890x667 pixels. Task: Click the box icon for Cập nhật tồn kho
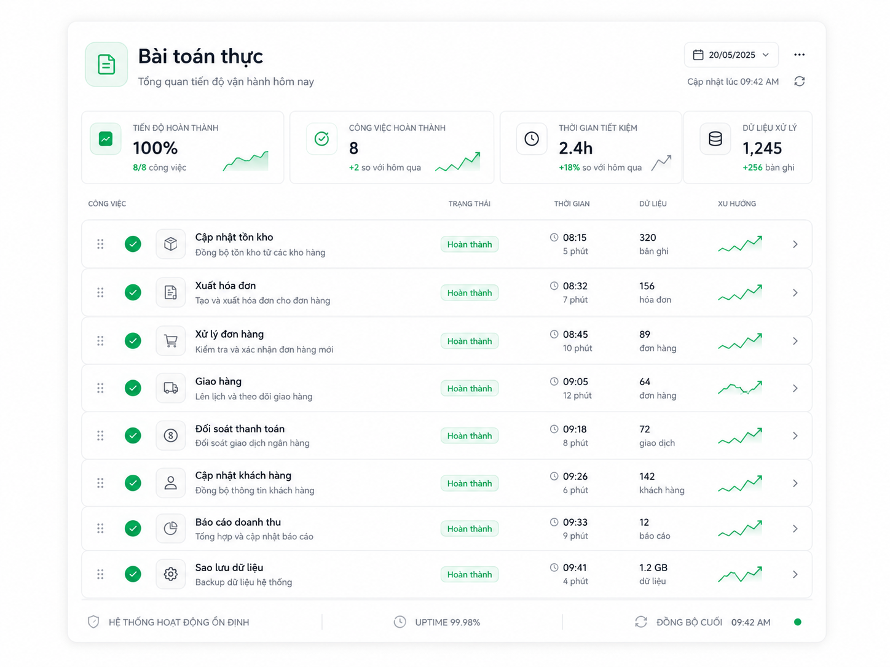(171, 244)
